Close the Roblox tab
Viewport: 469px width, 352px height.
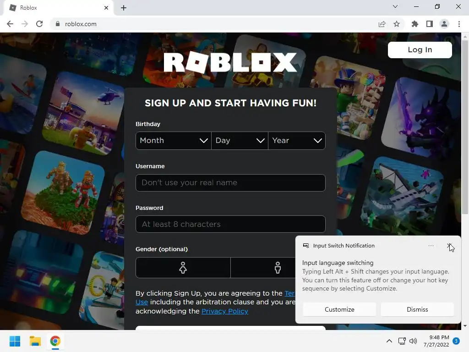(106, 8)
